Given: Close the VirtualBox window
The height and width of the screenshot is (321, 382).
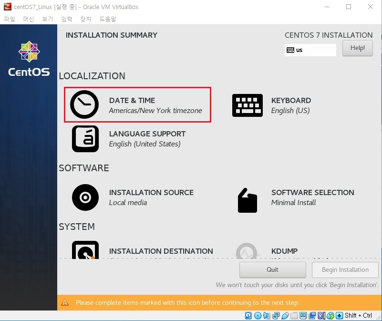Looking at the screenshot, I should [x=370, y=7].
